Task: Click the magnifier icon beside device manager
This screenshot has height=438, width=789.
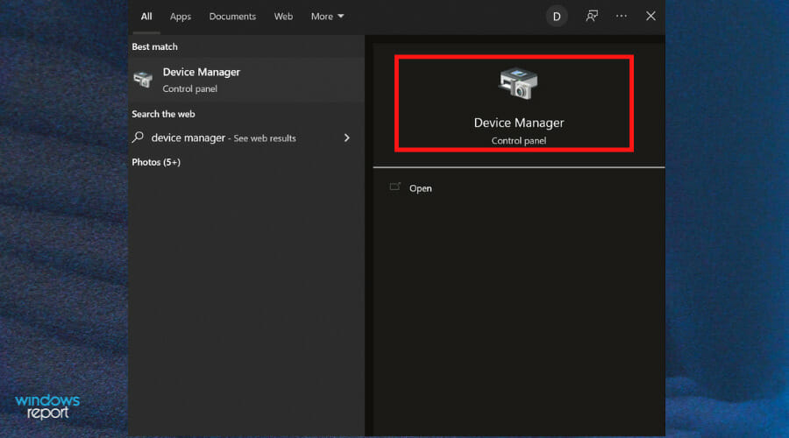Action: 138,138
